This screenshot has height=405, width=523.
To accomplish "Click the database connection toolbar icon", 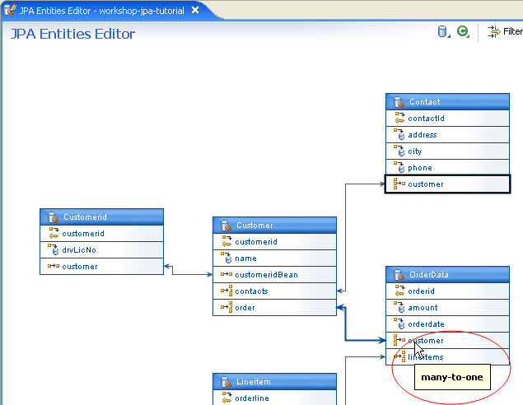I will pos(442,31).
